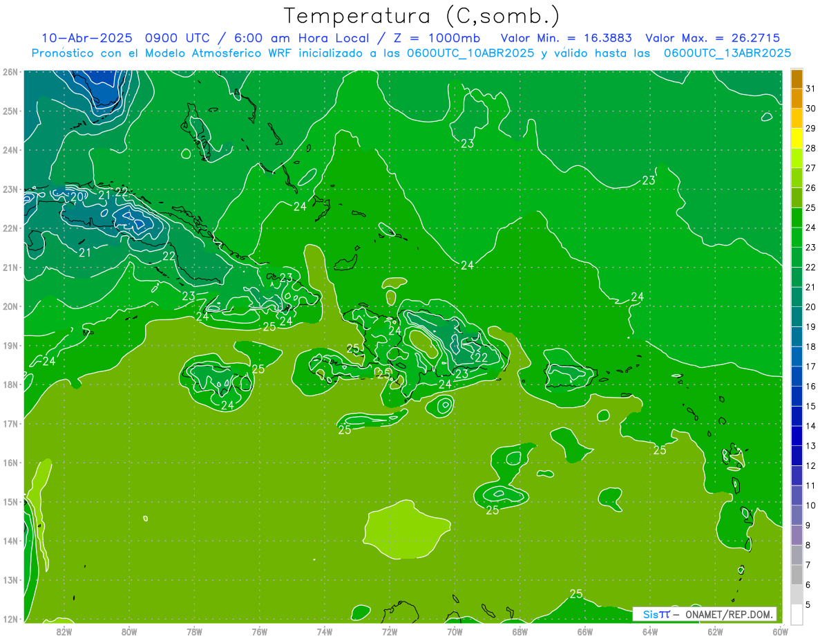Pick the light-gray swatch between legend 5 and 6
829x641 pixels.
point(797,595)
